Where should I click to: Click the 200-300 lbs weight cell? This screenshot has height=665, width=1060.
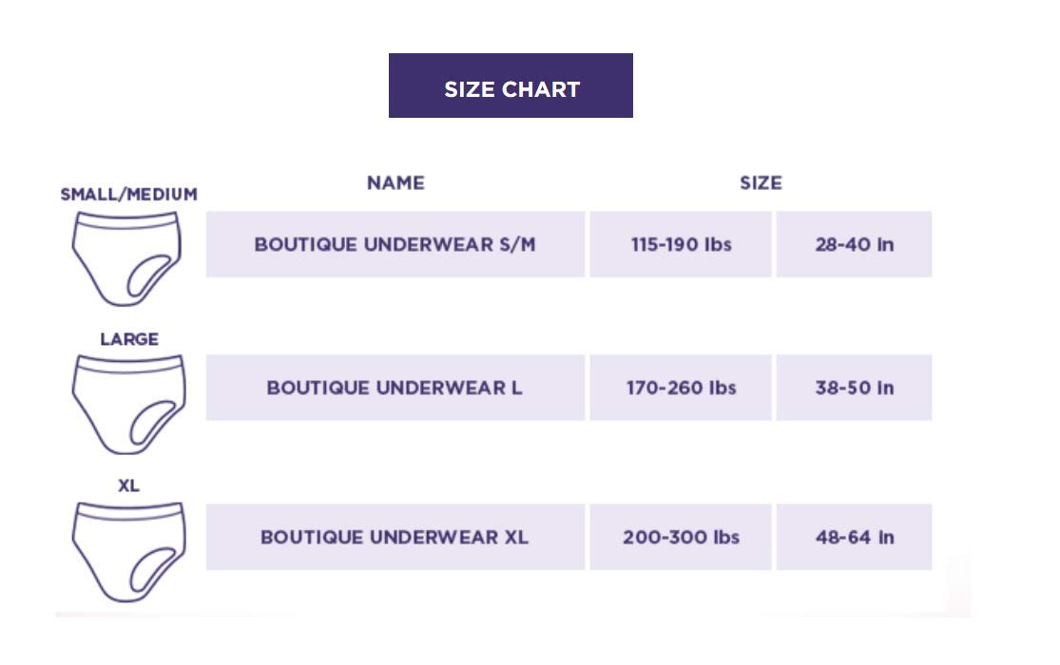(681, 537)
